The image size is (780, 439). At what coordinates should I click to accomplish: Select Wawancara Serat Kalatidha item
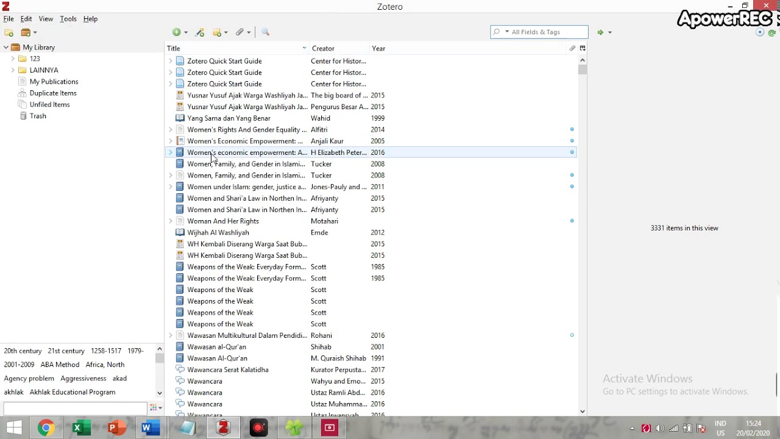click(370, 370)
